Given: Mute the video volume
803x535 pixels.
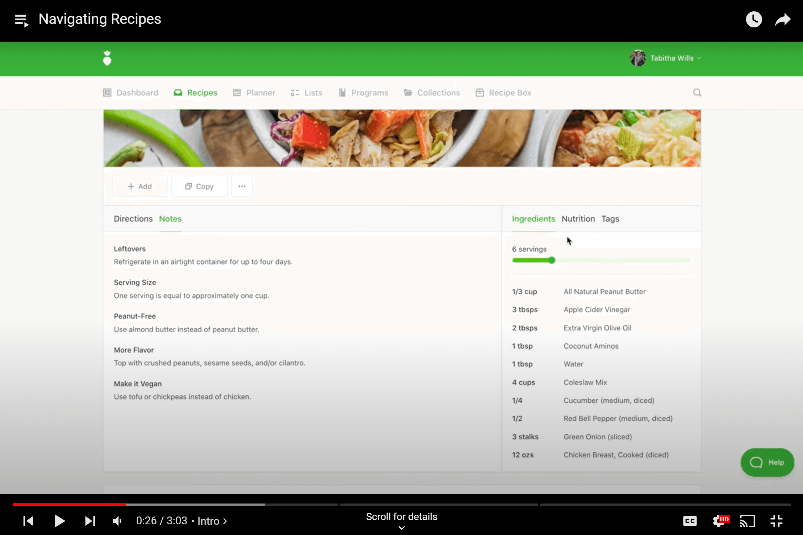Looking at the screenshot, I should [x=117, y=521].
